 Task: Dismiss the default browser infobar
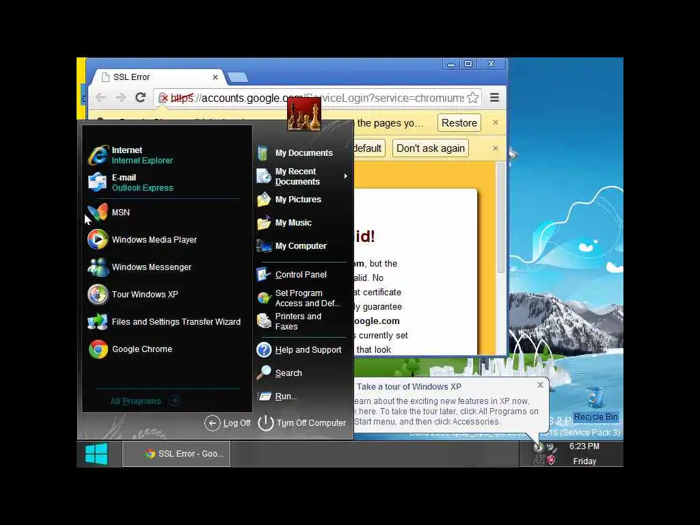coord(496,148)
